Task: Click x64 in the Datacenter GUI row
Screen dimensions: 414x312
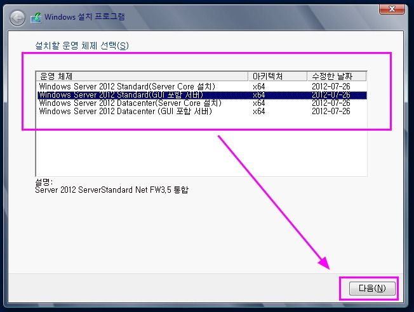Action: 259,112
